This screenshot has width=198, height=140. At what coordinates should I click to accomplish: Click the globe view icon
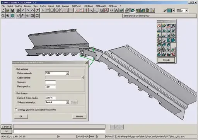point(12,16)
